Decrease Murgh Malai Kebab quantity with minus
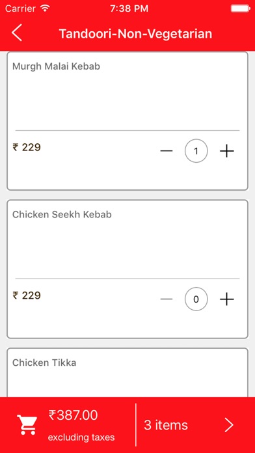Image resolution: width=255 pixels, height=453 pixels. pos(167,151)
